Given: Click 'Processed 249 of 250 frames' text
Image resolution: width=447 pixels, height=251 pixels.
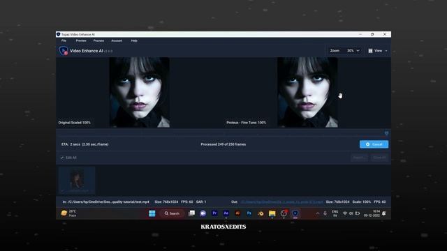Looking at the screenshot, I should [223, 144].
